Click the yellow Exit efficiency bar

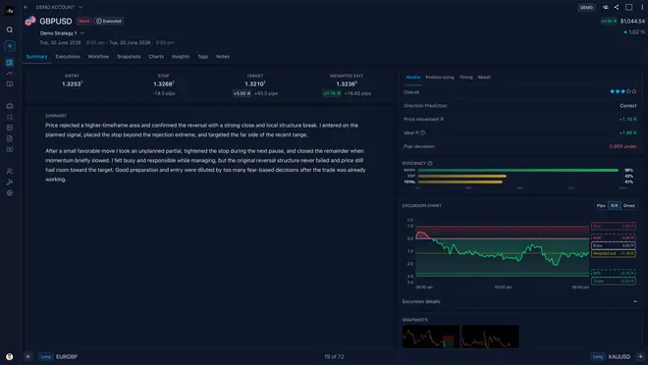[462, 176]
